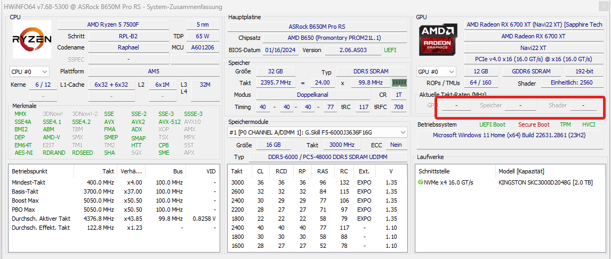The height and width of the screenshot is (259, 611).
Task: Click the DDR5-6000 / PC5-48000 module type field
Action: tap(327, 157)
